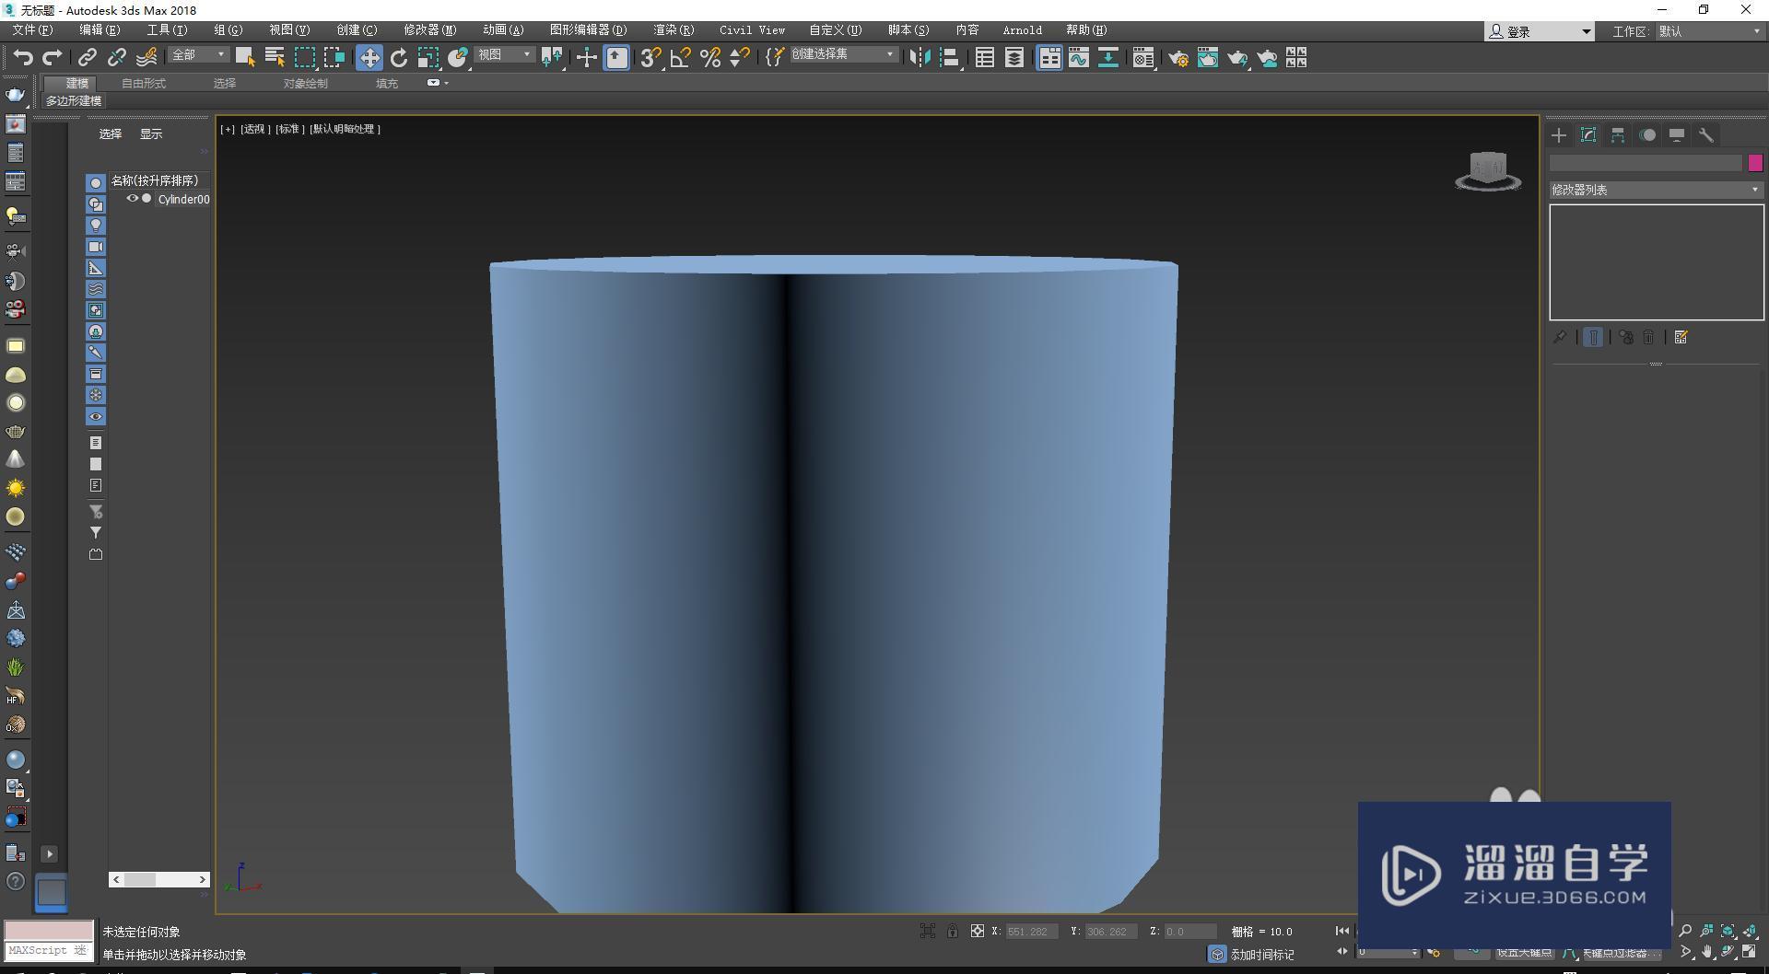Select the Rotate tool in the toolbar

[398, 58]
